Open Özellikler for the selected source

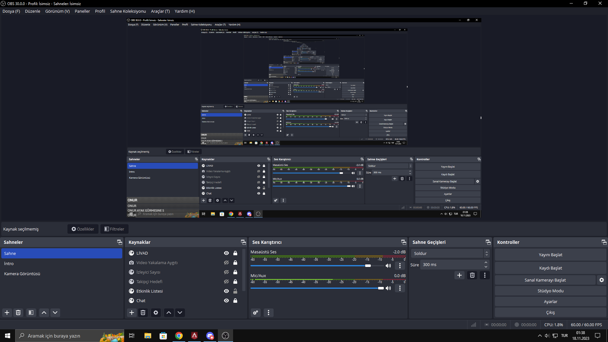point(83,229)
